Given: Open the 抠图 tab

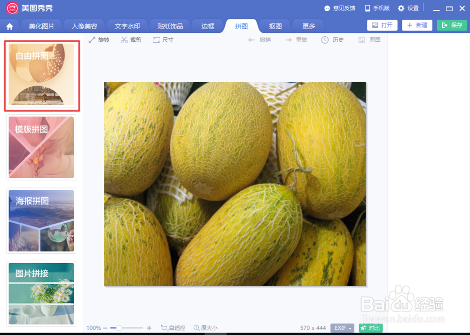Looking at the screenshot, I should 275,26.
